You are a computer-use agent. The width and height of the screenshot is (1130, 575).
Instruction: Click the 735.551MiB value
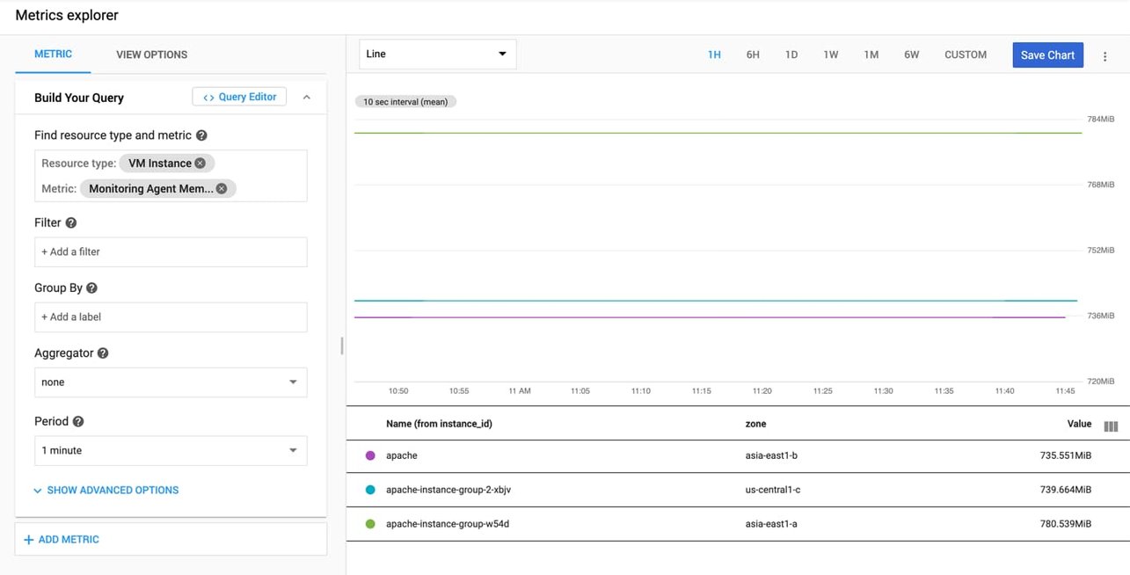click(x=1065, y=455)
